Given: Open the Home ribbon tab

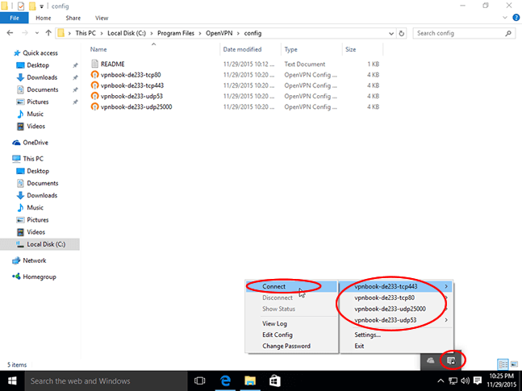Looking at the screenshot, I should (44, 18).
